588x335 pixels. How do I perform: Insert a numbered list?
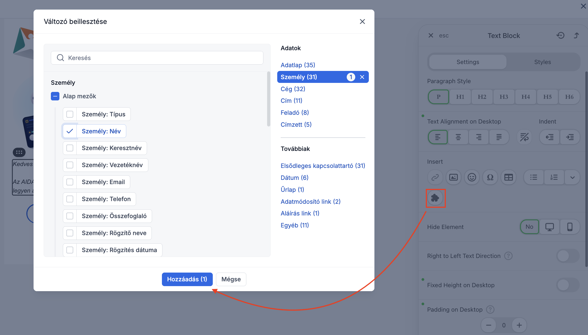(x=554, y=177)
